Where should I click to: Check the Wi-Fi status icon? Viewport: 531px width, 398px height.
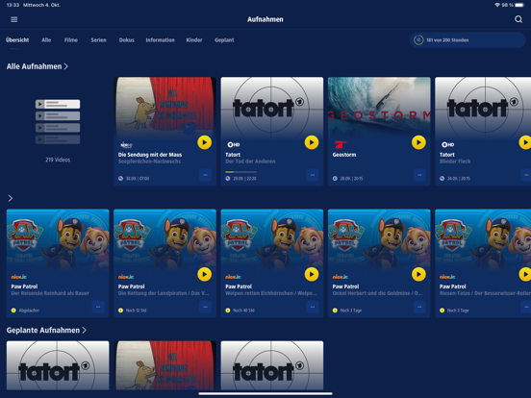tap(497, 5)
